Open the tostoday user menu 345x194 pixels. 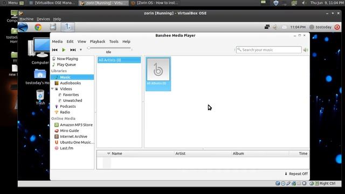321,27
